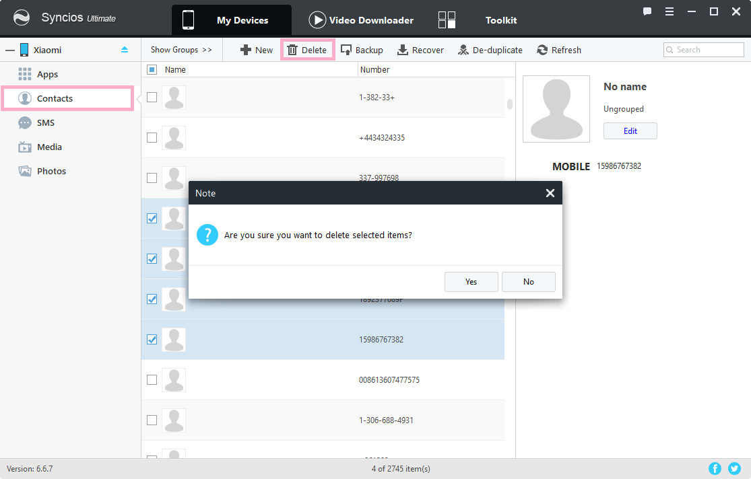Image resolution: width=751 pixels, height=479 pixels.
Task: Check the contact +4434324335 checkbox
Action: coord(152,138)
